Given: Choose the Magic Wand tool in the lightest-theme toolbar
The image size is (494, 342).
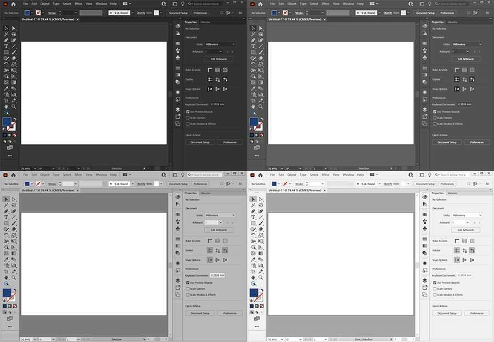Looking at the screenshot, I should (x=254, y=205).
